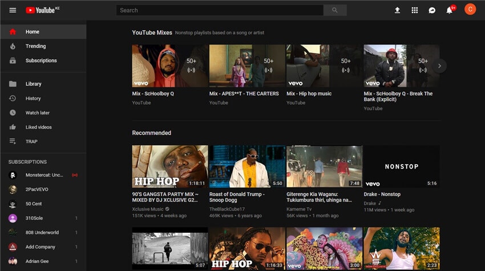Click the Home house icon
The height and width of the screenshot is (271, 485).
tap(13, 32)
